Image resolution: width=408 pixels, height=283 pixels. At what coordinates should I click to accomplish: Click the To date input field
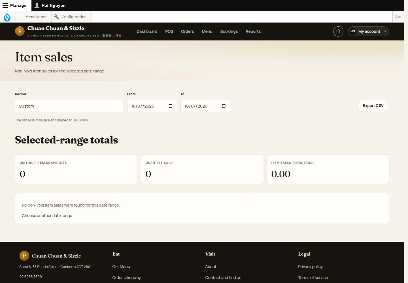(205, 106)
